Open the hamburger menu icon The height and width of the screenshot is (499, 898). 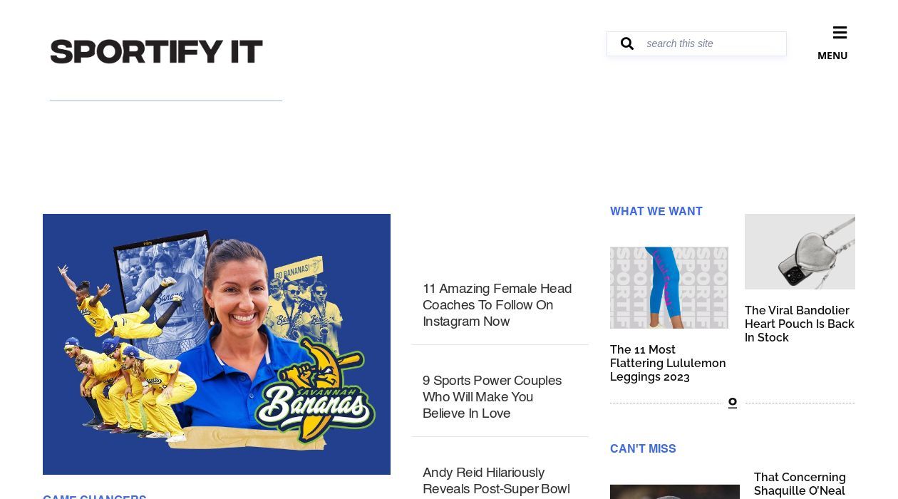click(840, 33)
